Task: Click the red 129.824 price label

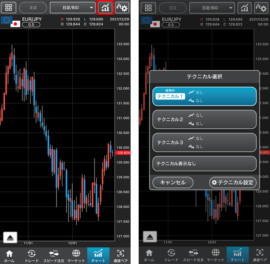Action: coord(122,153)
